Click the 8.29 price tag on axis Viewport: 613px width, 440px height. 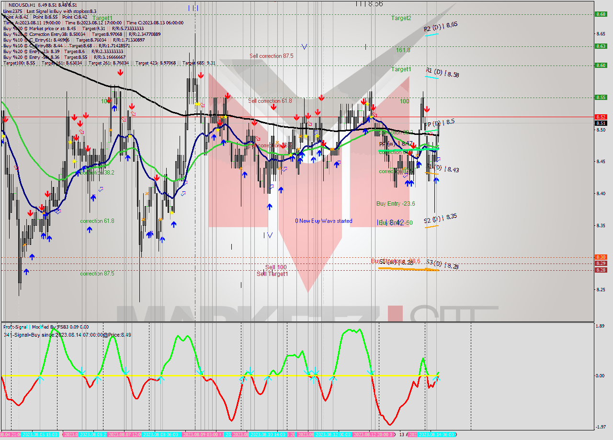(x=601, y=263)
